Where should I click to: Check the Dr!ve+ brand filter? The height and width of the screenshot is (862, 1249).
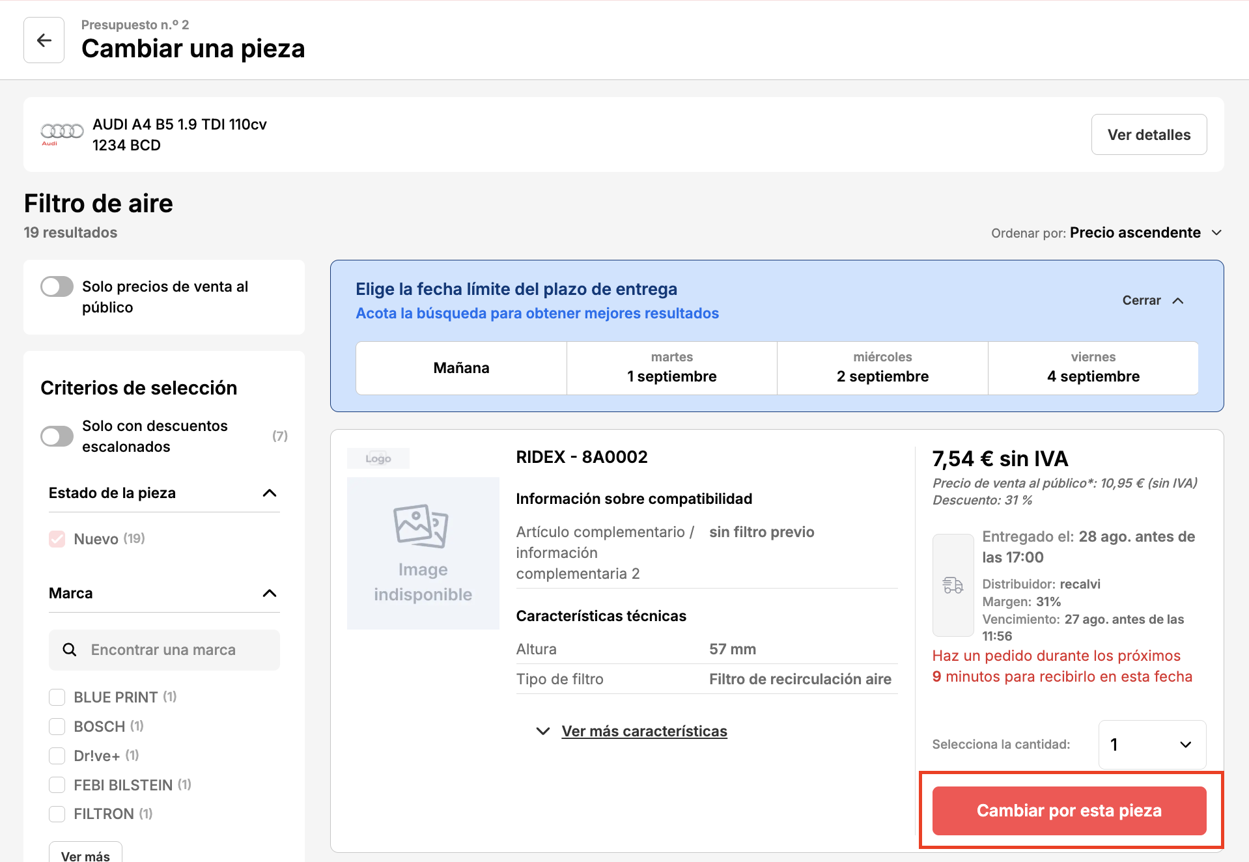click(57, 756)
